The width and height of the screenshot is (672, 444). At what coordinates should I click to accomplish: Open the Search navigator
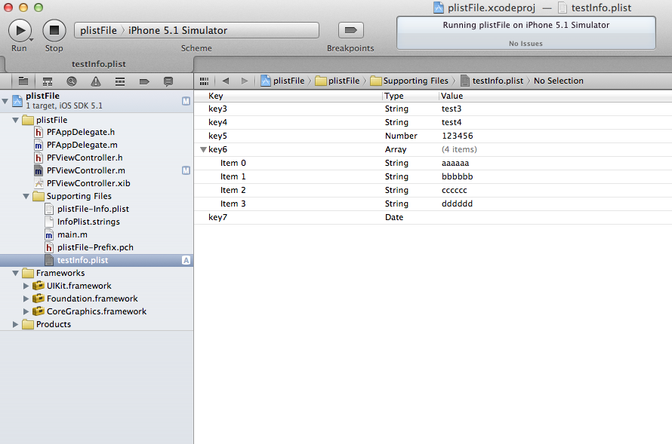coord(72,81)
